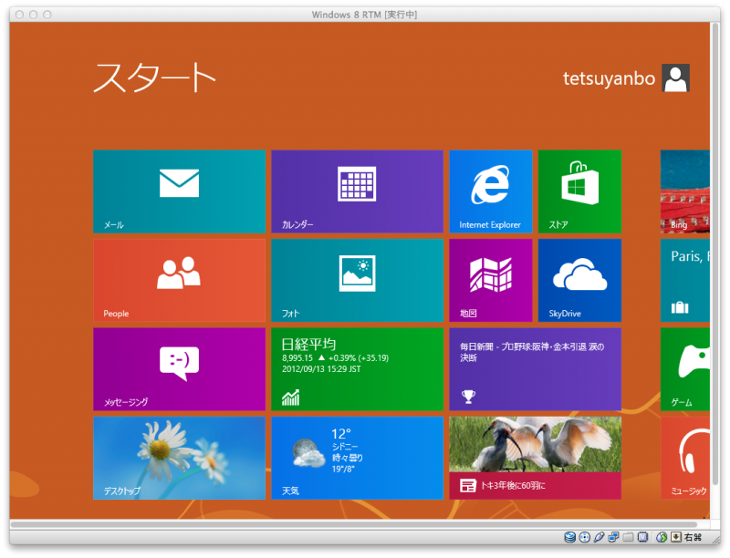Open the 毎日新聞 sports news tile
This screenshot has width=730, height=558.
pos(535,369)
